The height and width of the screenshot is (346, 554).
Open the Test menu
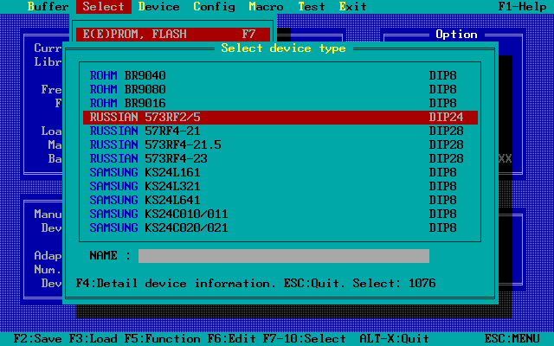click(311, 7)
